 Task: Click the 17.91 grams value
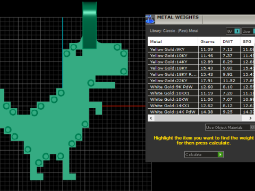(x=207, y=81)
